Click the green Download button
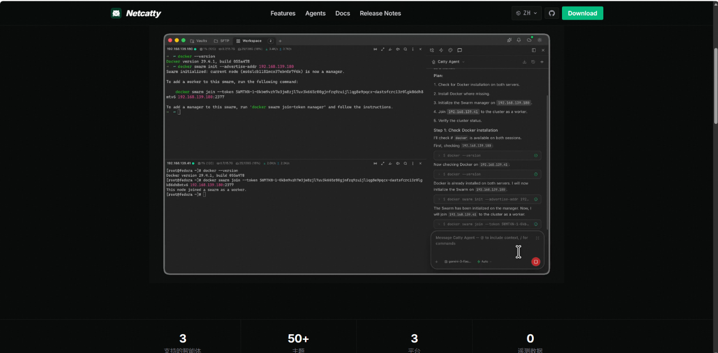 point(582,13)
